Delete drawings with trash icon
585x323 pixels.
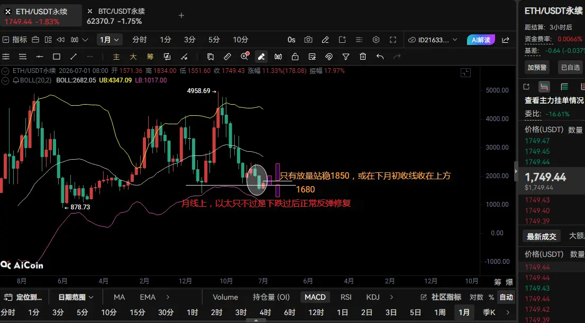363,57
